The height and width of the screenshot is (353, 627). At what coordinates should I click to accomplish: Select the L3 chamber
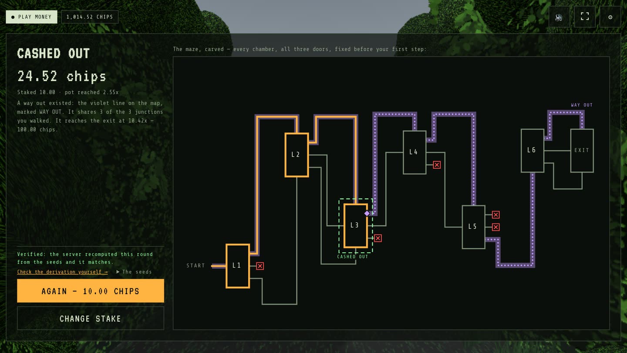pyautogui.click(x=355, y=225)
